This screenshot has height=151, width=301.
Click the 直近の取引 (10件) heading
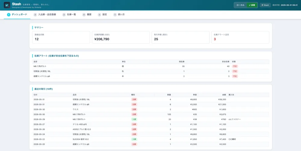[x=44, y=89]
